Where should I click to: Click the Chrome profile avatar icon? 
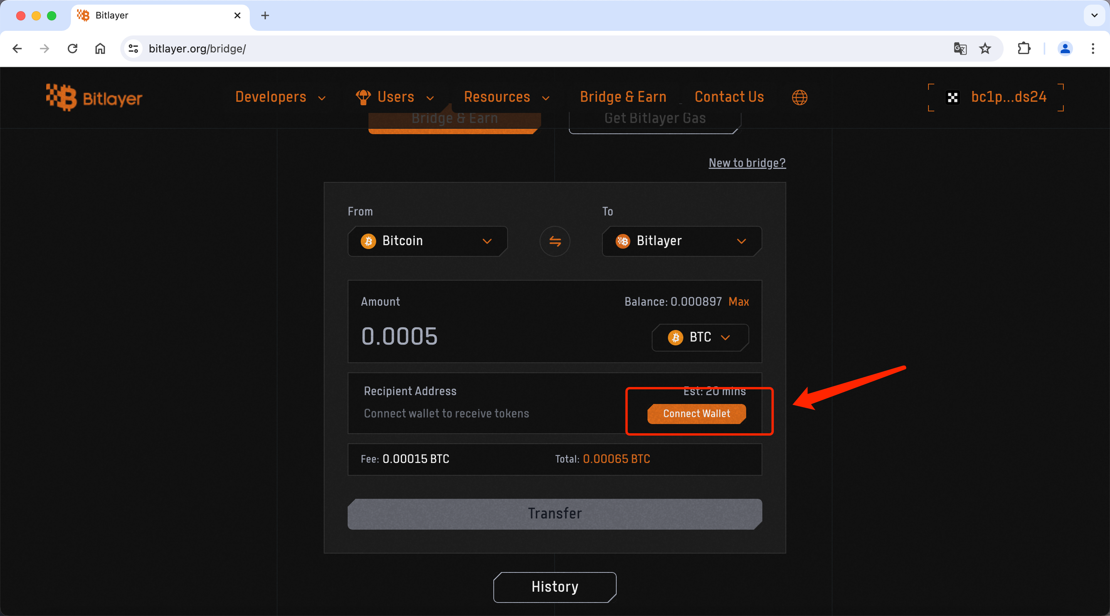tap(1065, 49)
